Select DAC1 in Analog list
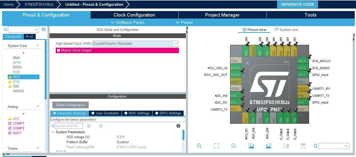Viewport: 356px width, 157px height. pos(17,133)
